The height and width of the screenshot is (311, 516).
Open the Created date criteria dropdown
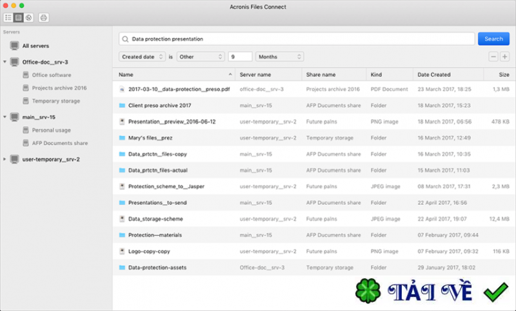142,57
